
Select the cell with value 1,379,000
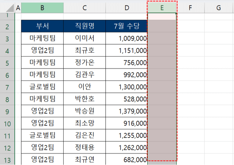127,111
